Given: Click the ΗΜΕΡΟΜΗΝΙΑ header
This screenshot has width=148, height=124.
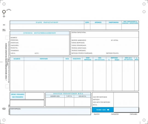Looking at the screenshot, I should tap(114, 22).
